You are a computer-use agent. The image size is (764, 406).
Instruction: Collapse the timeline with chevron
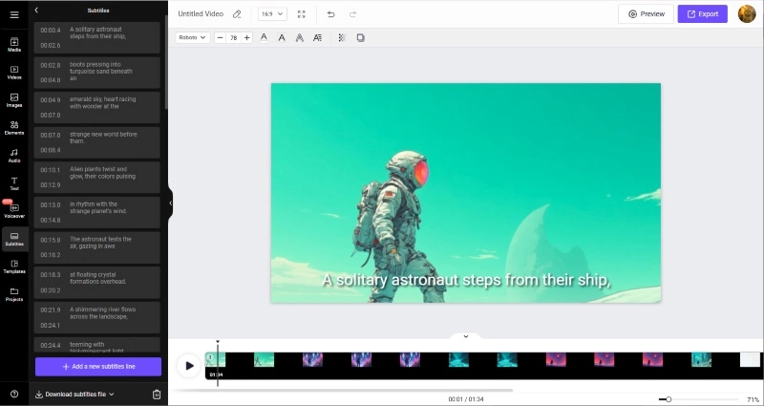pyautogui.click(x=466, y=336)
